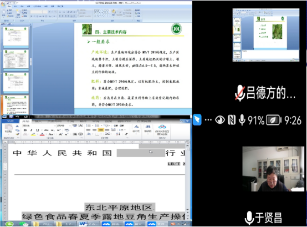The image size is (307, 227).
Task: Open the font size dropdown
Action: pos(64,125)
